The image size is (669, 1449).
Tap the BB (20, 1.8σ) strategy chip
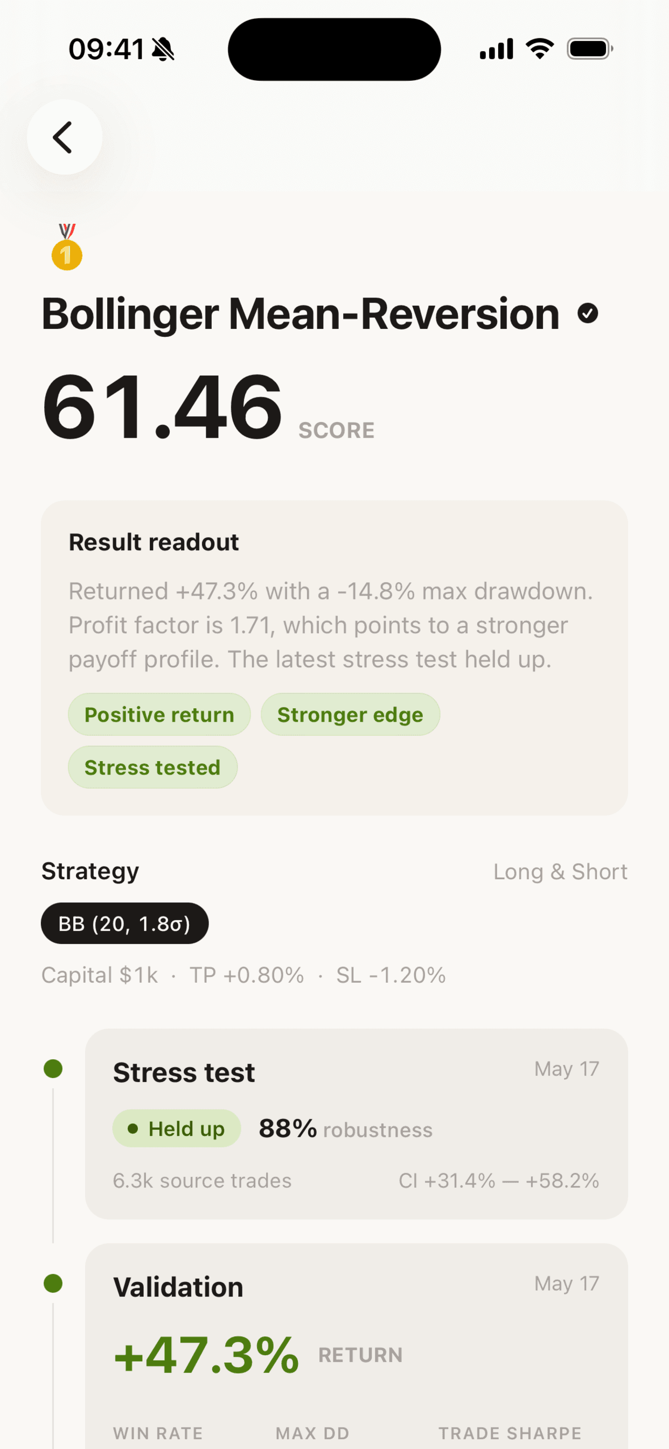click(x=125, y=923)
